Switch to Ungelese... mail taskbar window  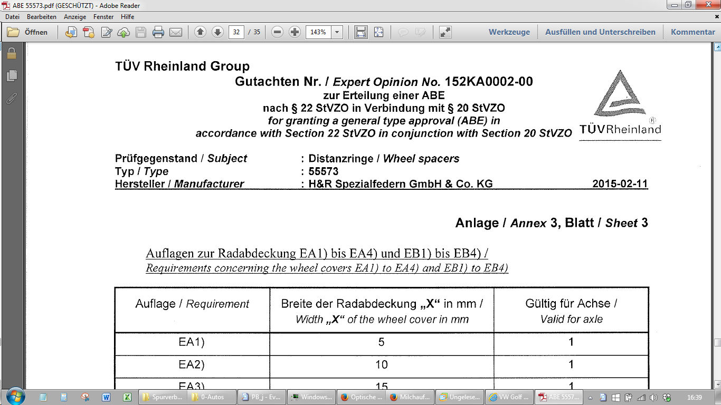click(x=460, y=397)
